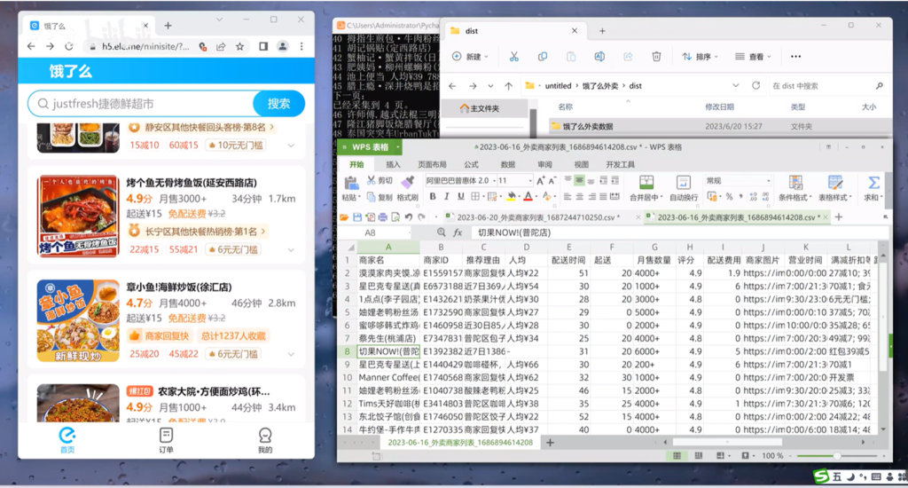Click the 在 dist 中搜索 search box

[x=827, y=86]
